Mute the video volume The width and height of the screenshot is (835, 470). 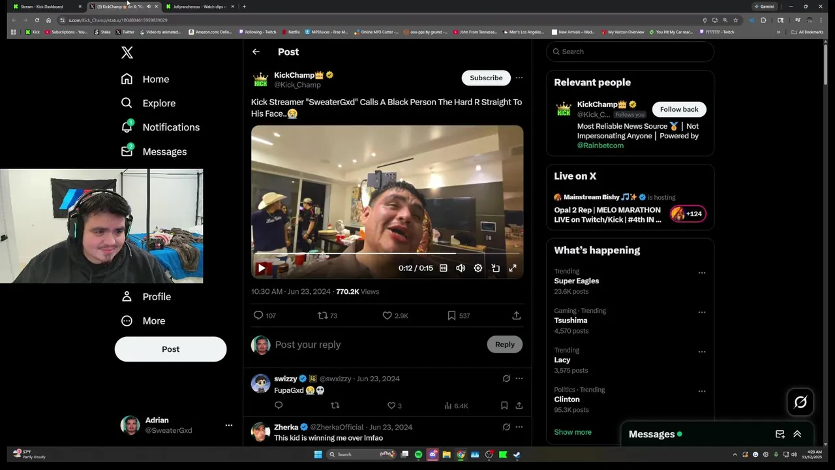tap(461, 268)
